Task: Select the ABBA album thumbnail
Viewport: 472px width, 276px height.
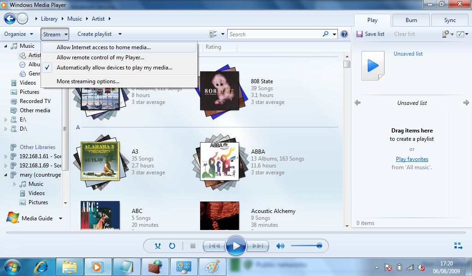Action: click(220, 162)
